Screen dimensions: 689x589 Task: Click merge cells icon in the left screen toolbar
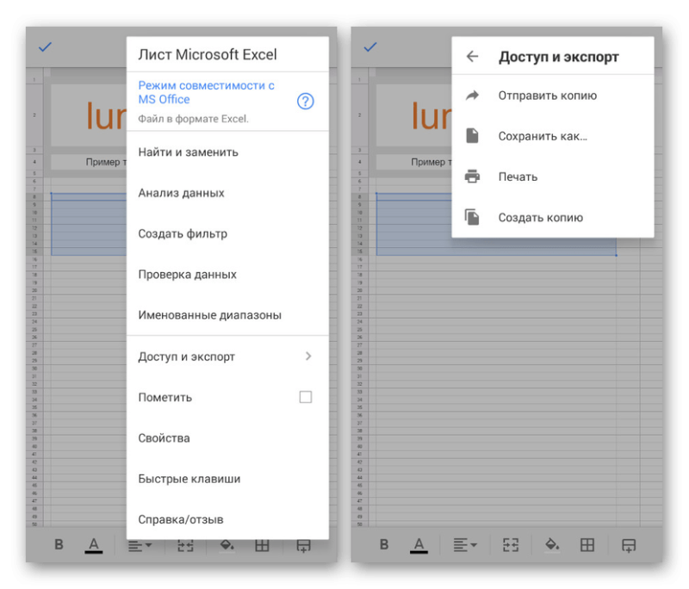[185, 546]
